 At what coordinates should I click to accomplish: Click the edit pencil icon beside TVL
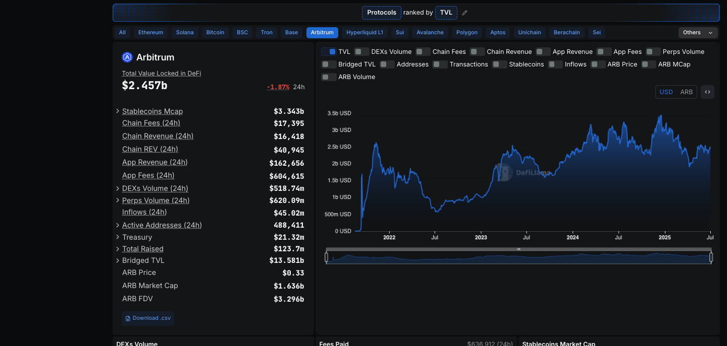point(465,13)
